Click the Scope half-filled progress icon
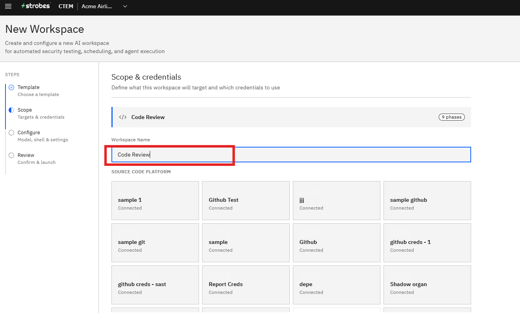 11,110
